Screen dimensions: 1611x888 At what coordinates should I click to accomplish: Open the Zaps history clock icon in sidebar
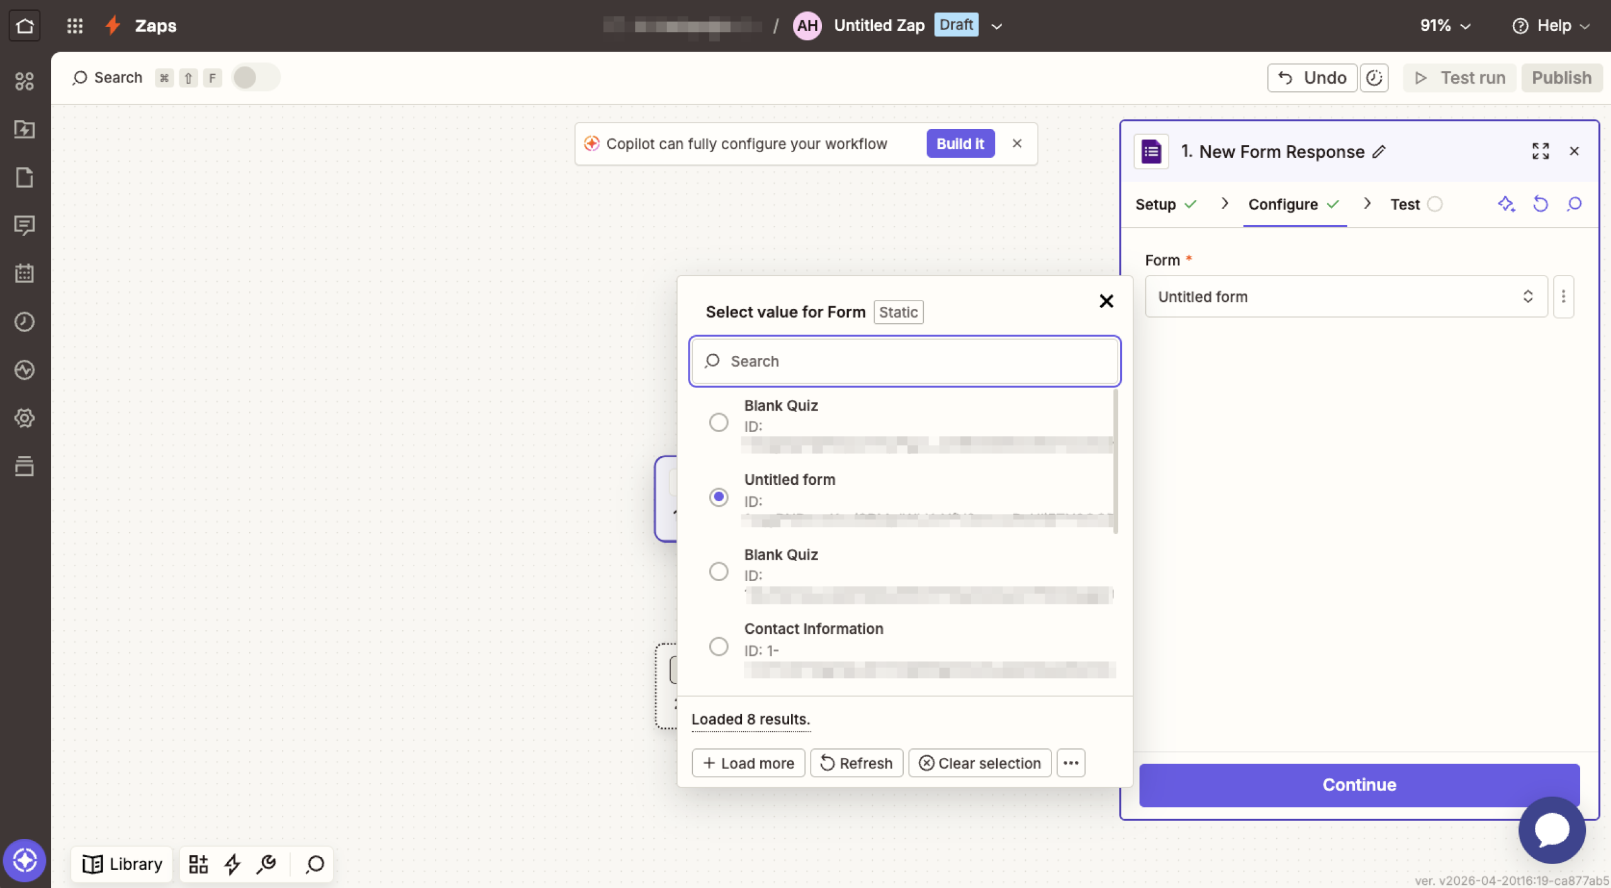coord(25,321)
